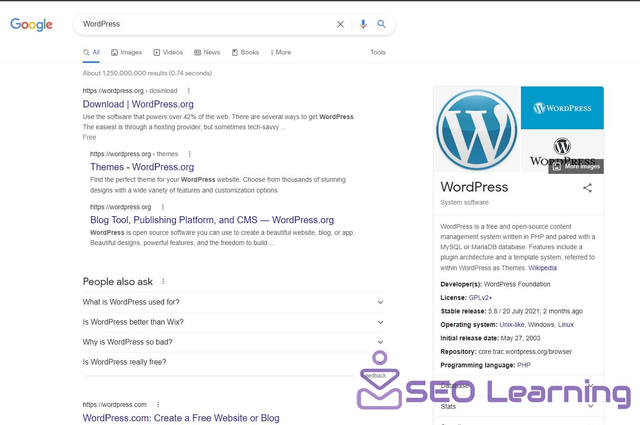Open the Unix-like operating system link
The image size is (640, 425).
coord(512,325)
